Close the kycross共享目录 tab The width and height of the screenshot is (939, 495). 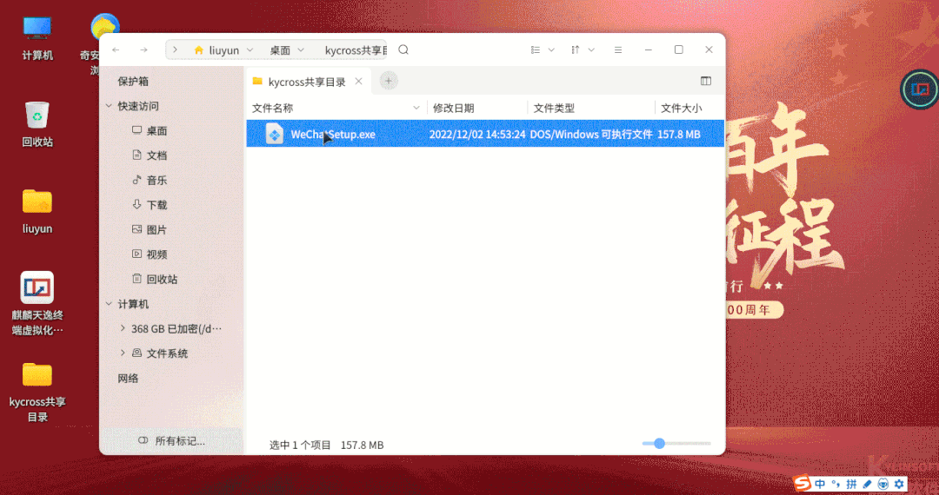[359, 82]
